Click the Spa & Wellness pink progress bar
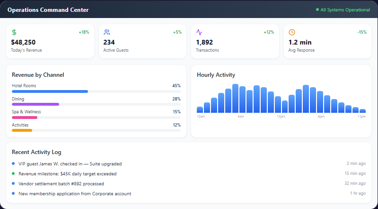378x209 pixels. coord(25,118)
